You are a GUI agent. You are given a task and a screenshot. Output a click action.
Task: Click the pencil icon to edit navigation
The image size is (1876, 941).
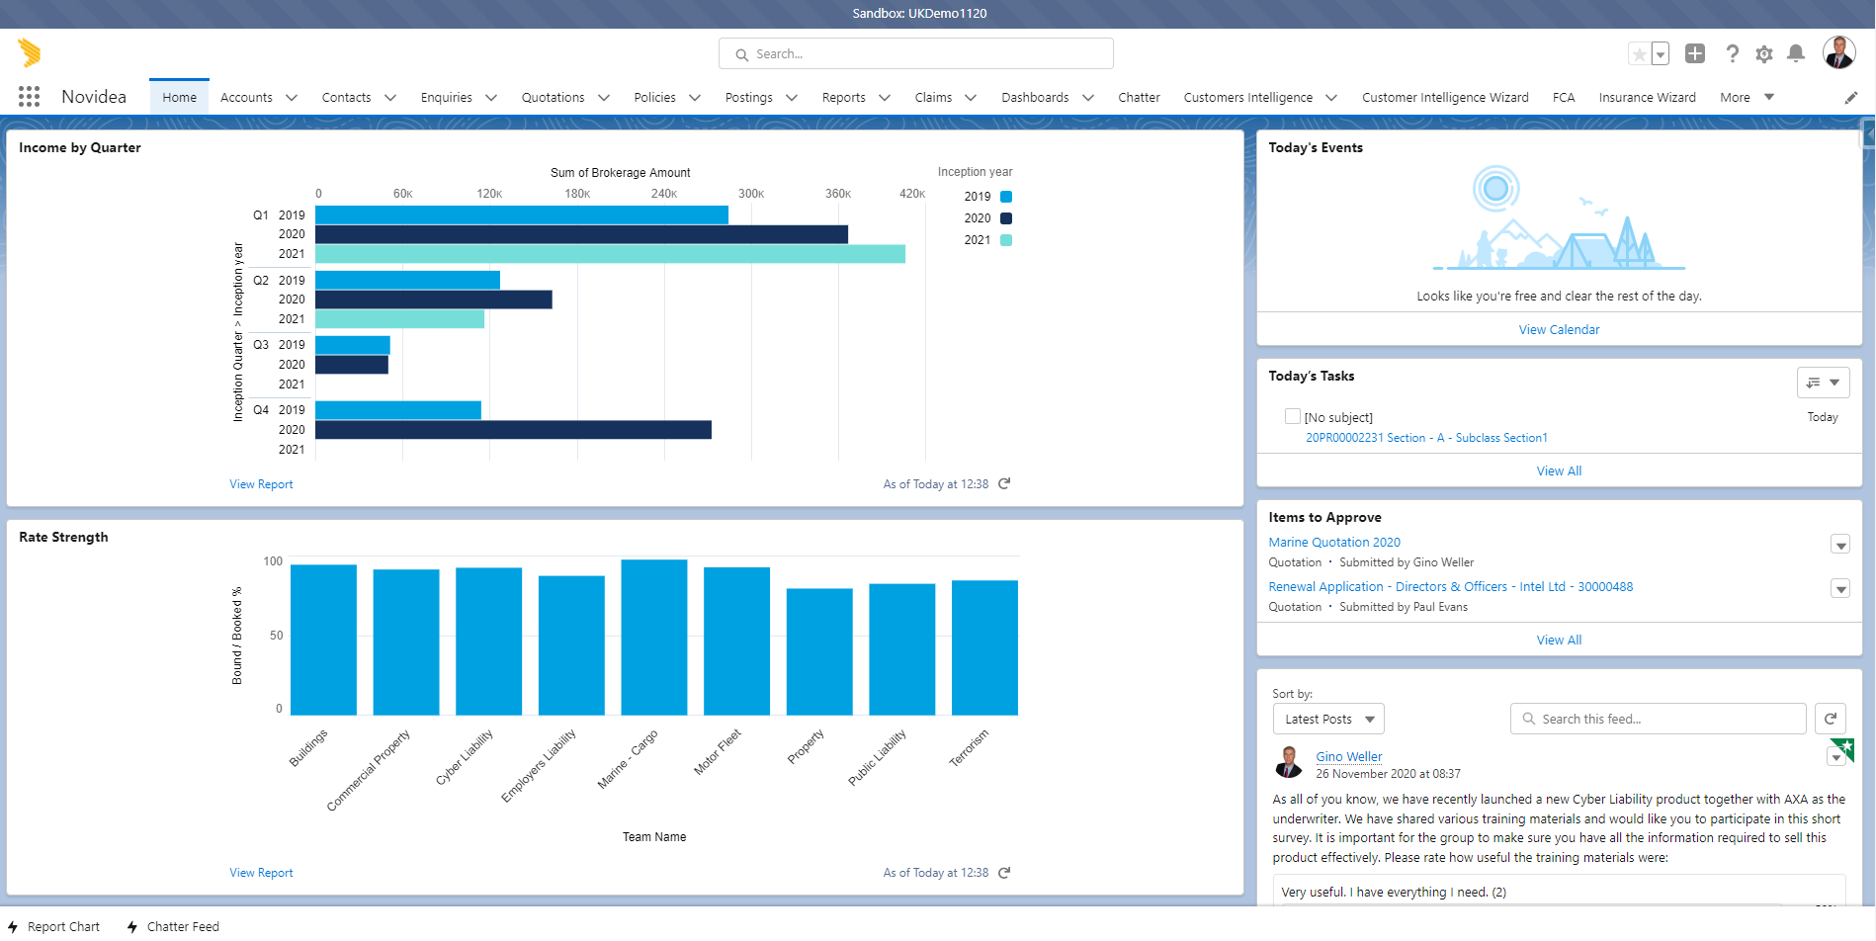(x=1851, y=98)
